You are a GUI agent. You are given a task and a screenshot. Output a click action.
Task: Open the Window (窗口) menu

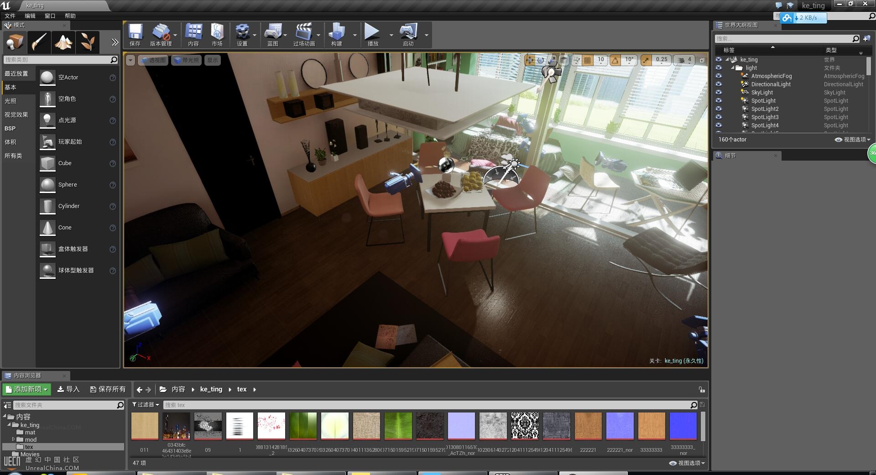50,16
